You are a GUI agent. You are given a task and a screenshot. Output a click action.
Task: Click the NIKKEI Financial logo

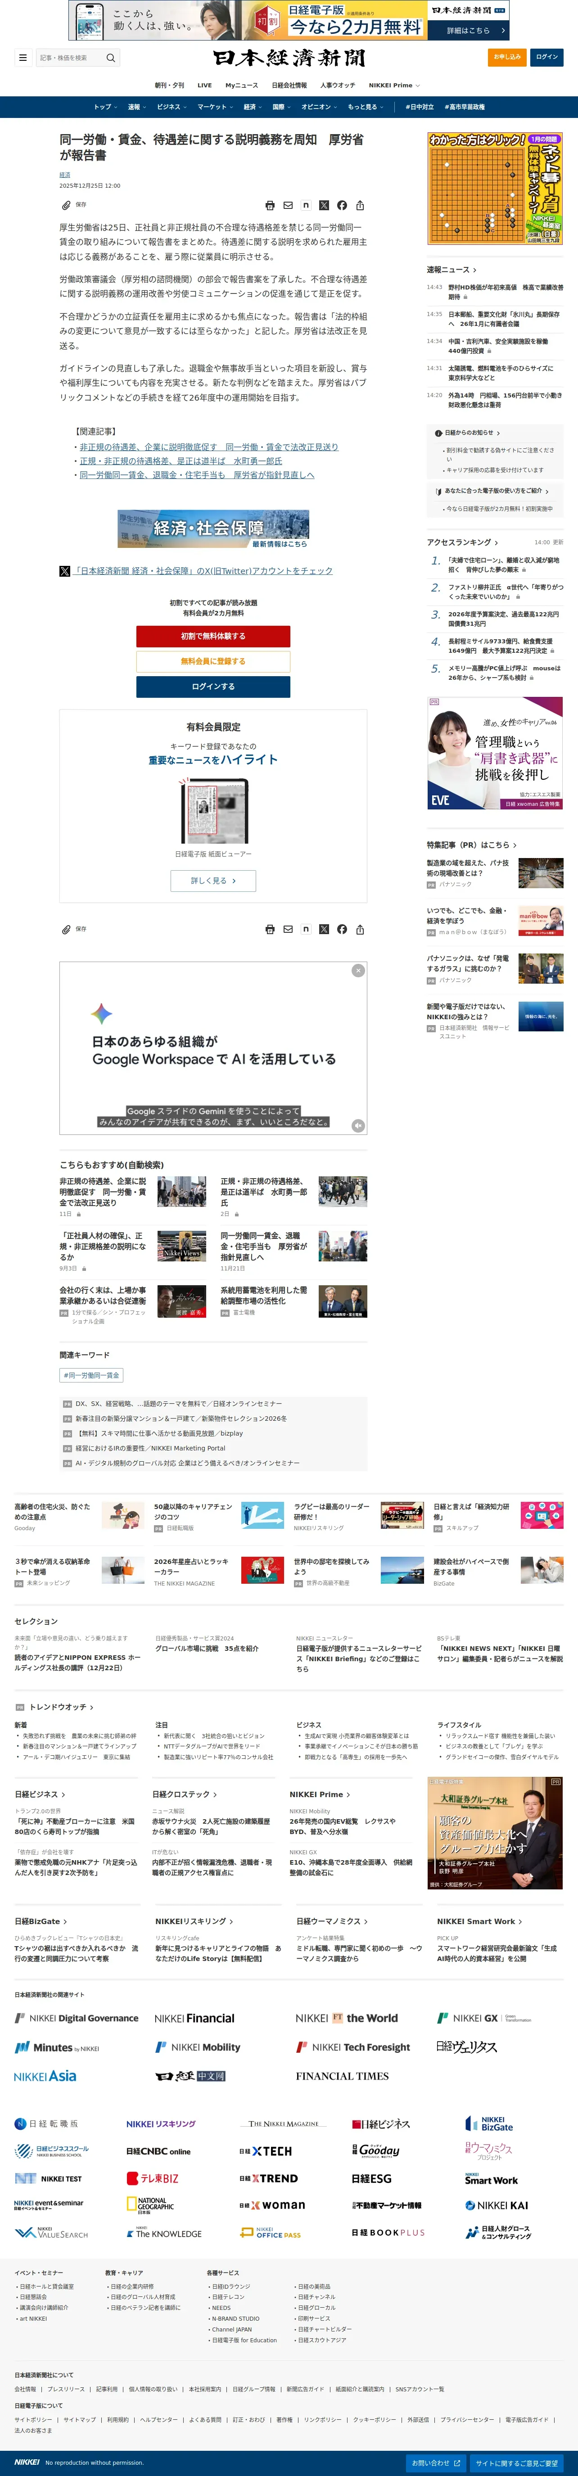[194, 2019]
